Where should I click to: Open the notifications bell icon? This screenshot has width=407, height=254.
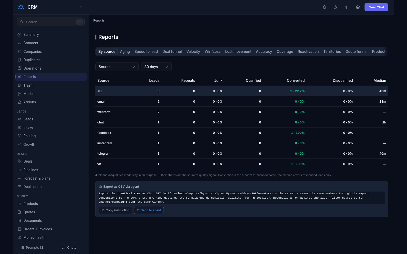point(324,7)
